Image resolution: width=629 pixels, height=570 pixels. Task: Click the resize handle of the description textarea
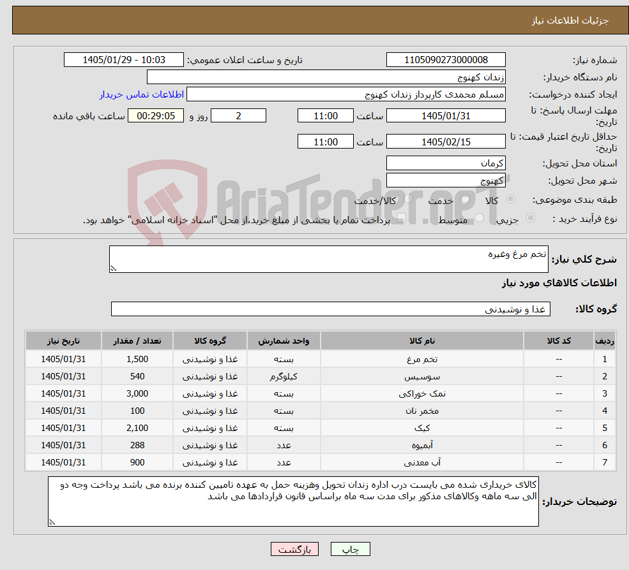coord(113,269)
